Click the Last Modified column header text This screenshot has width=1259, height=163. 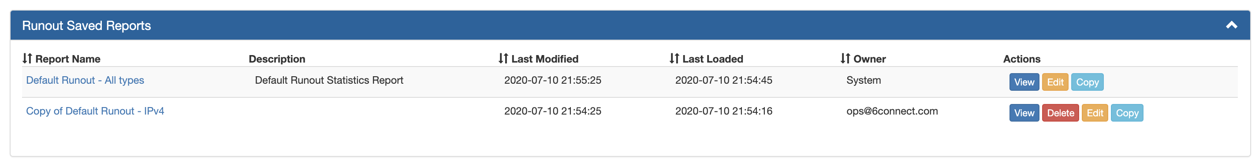click(544, 59)
